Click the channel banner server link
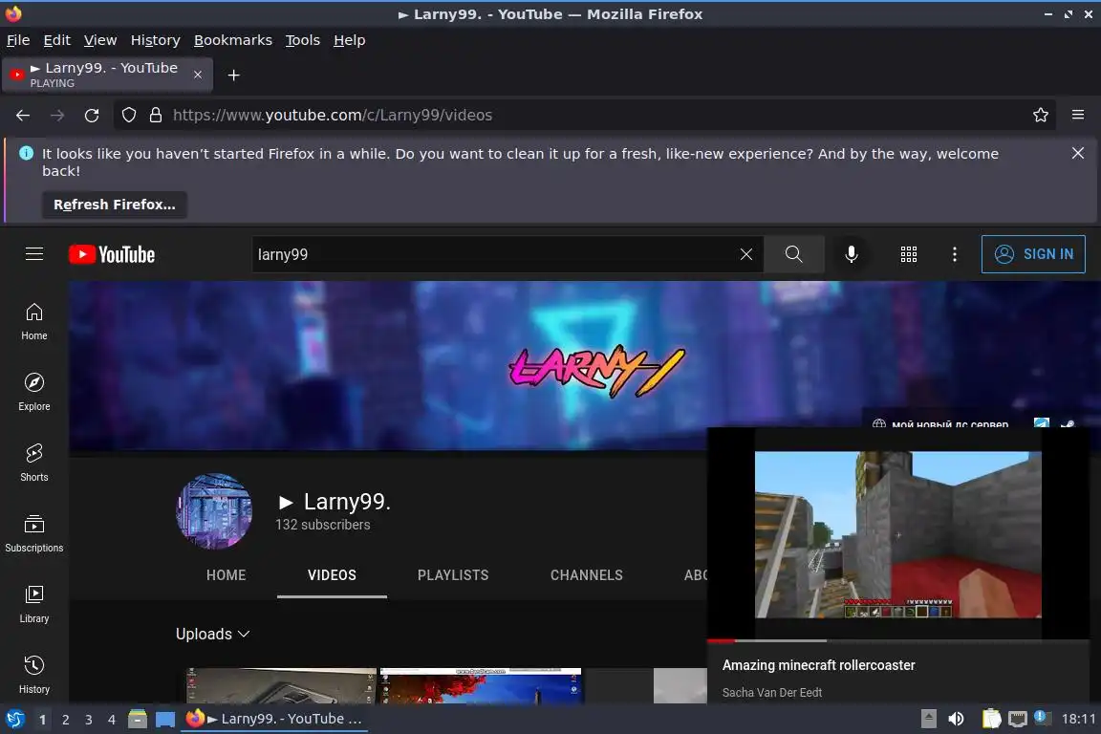The height and width of the screenshot is (734, 1101). point(940,423)
